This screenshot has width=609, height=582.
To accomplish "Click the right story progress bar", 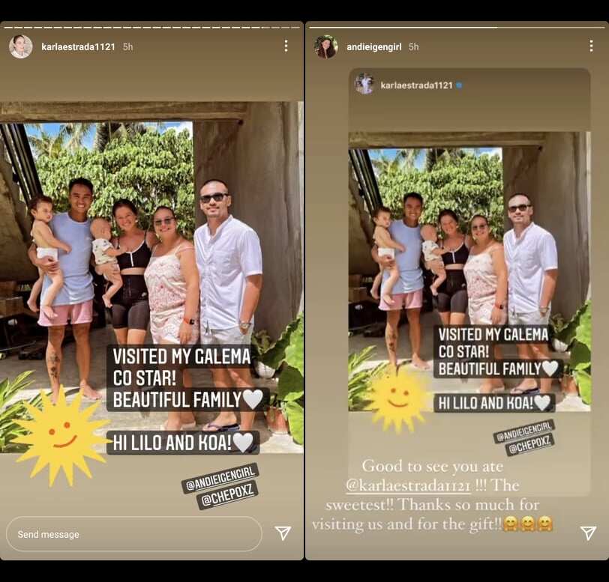I will pos(457,28).
